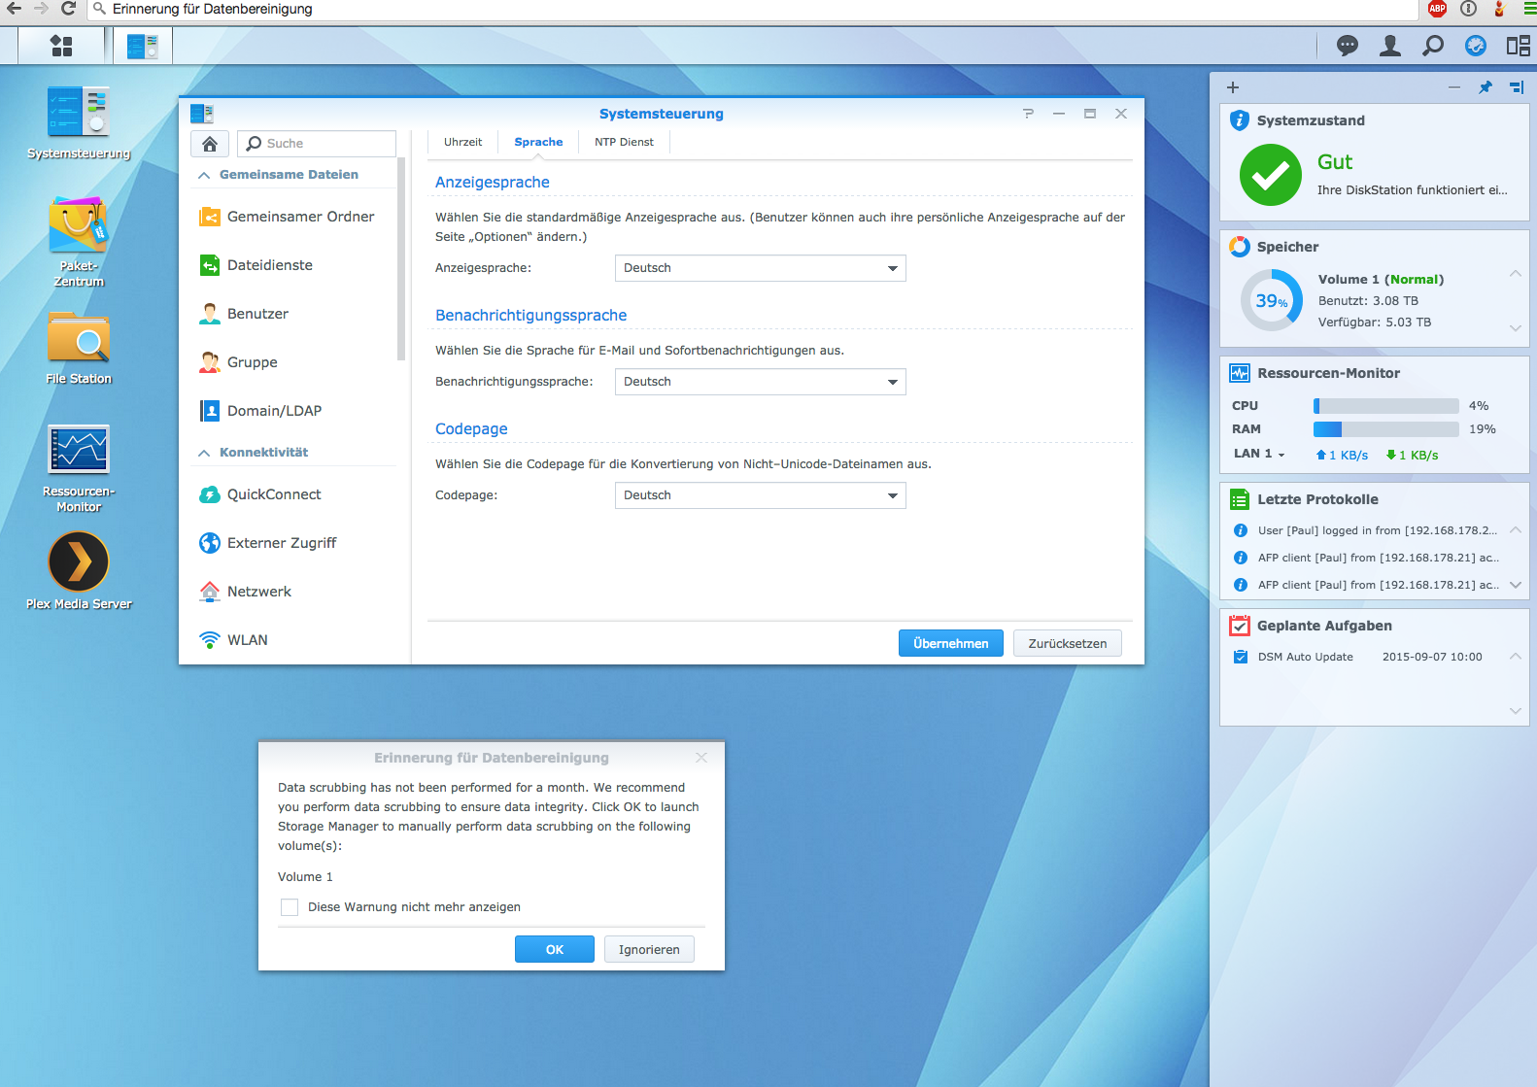Open Ressourcen-Monitor desktop icon

[x=78, y=451]
